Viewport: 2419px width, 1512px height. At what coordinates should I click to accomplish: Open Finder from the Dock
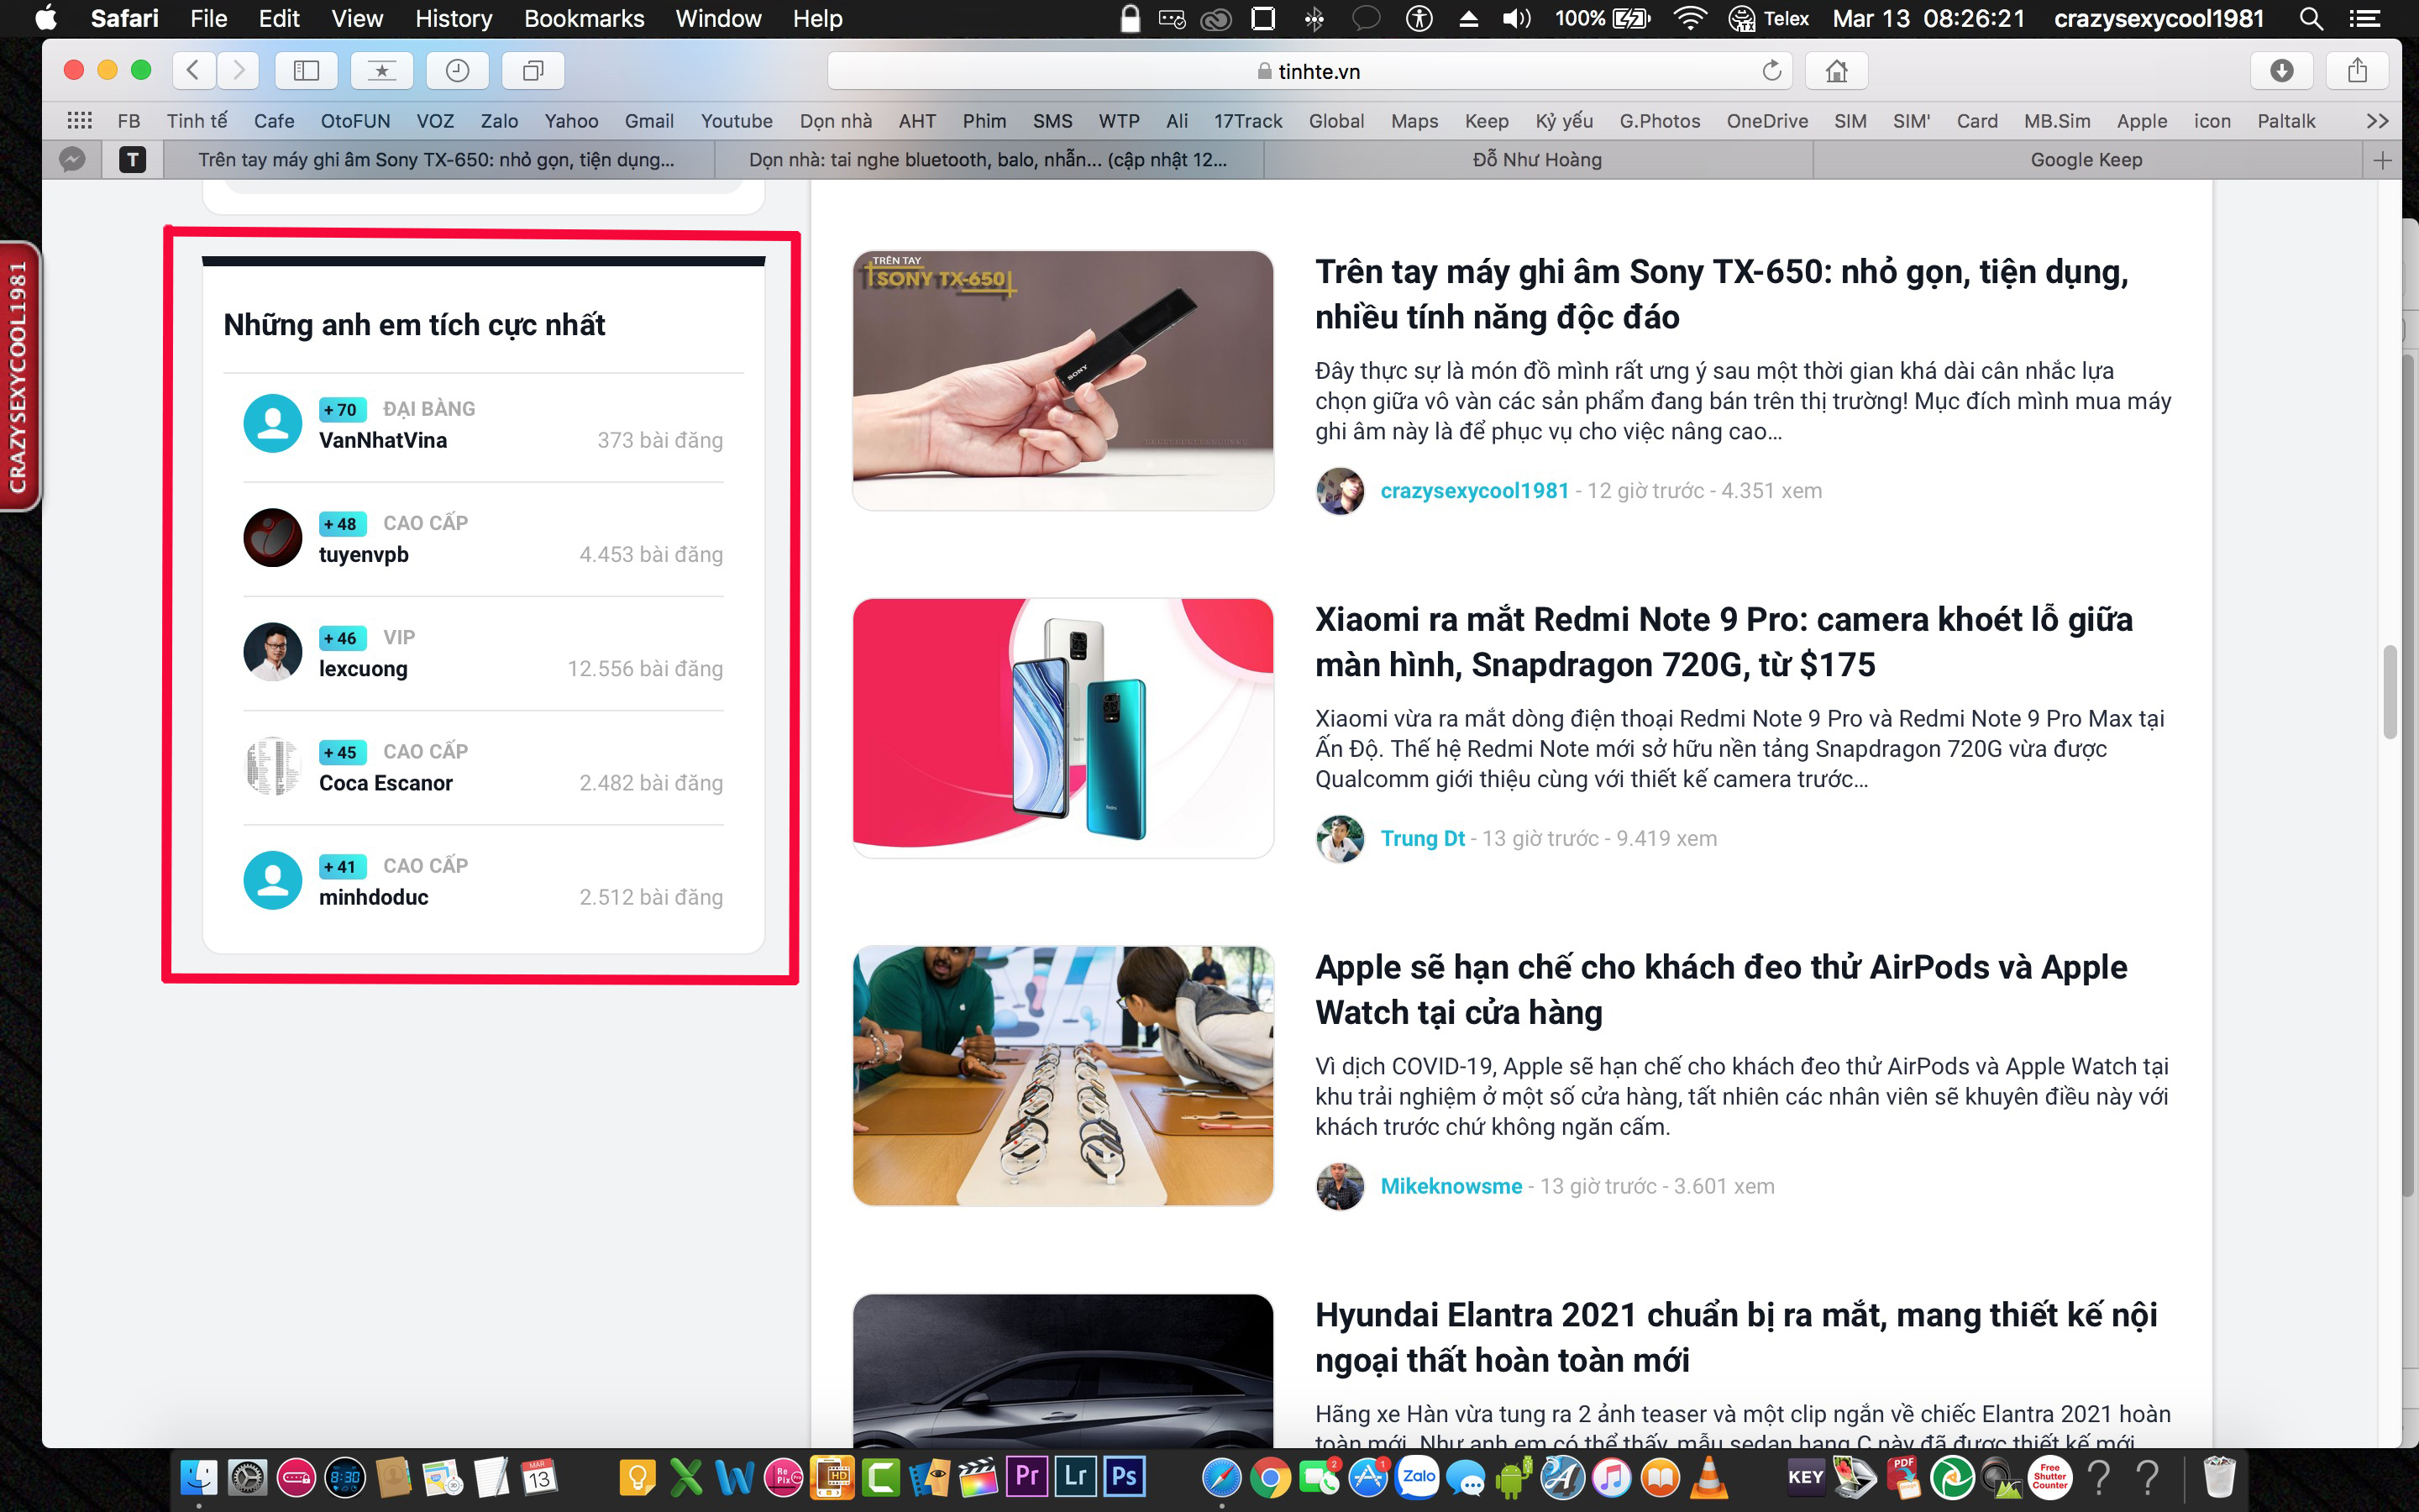tap(199, 1477)
